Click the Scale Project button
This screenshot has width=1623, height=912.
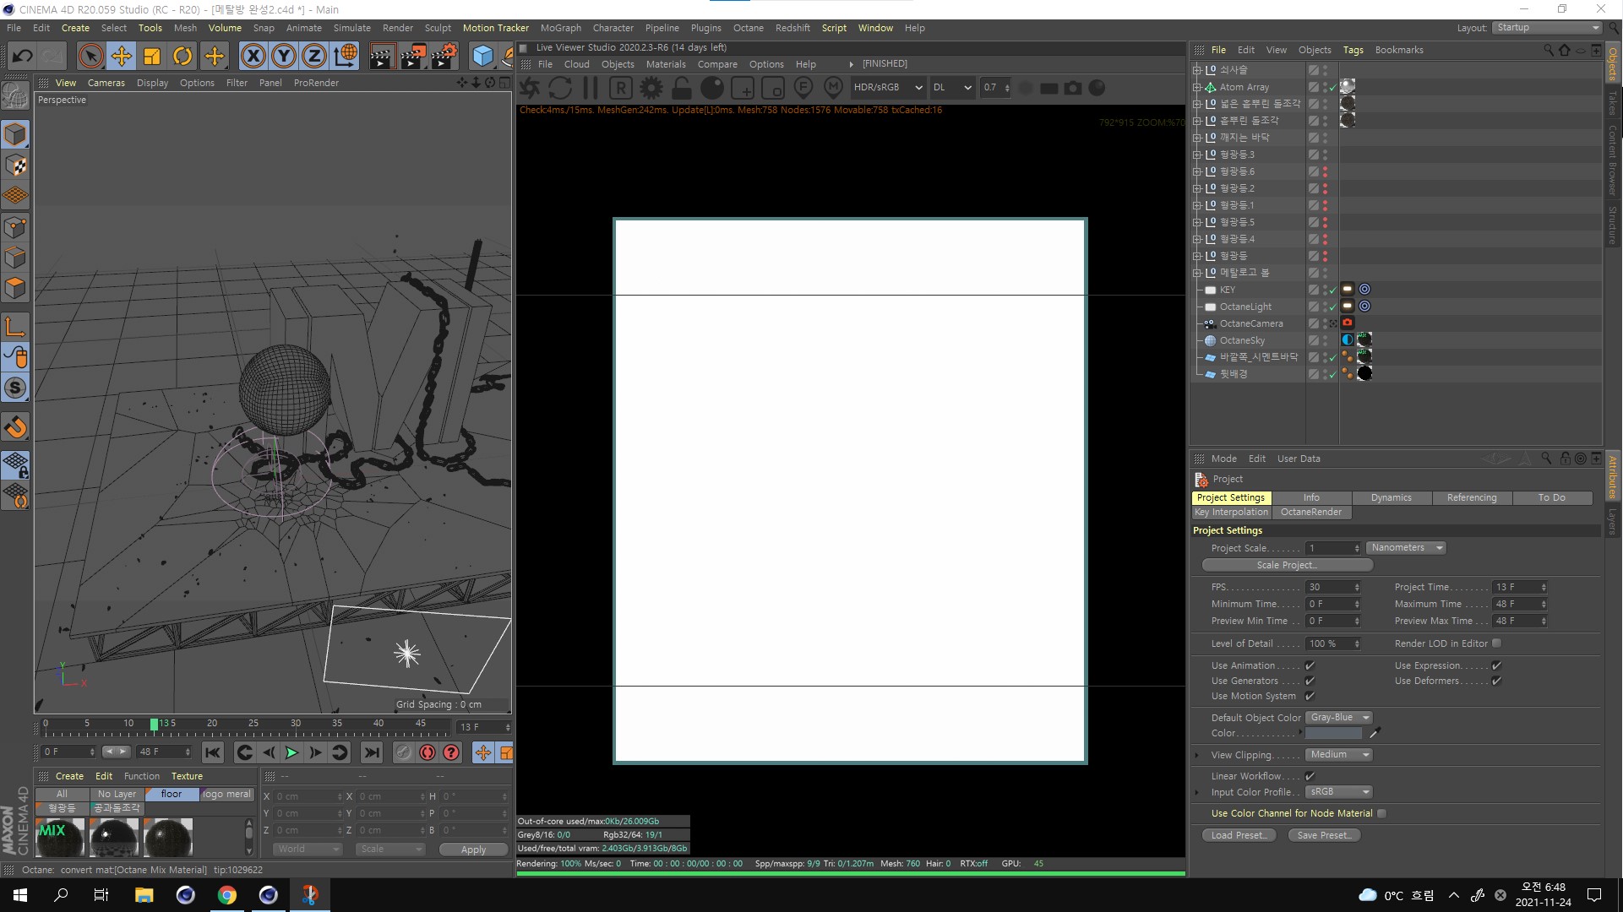[1287, 566]
